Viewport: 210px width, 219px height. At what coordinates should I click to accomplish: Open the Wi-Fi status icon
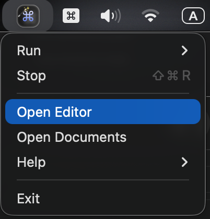[x=150, y=16]
